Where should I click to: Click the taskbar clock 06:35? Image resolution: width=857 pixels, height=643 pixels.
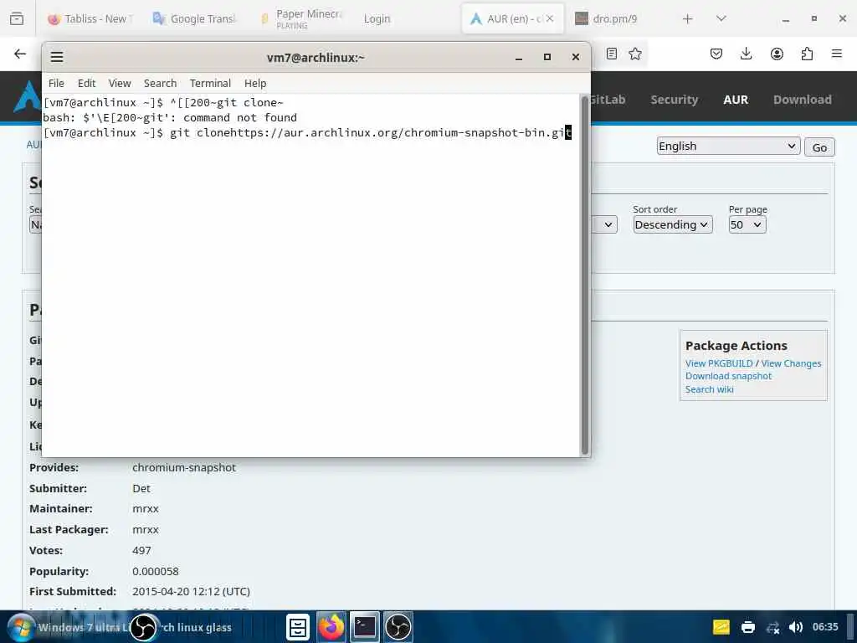[824, 626]
